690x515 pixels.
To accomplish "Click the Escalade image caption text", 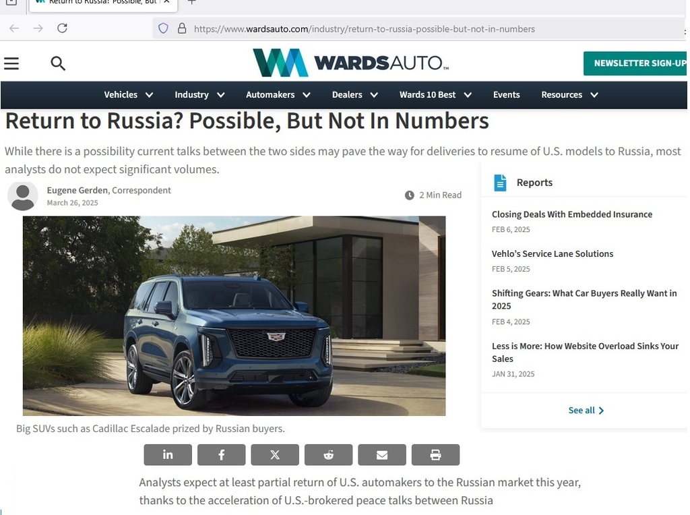I will (150, 429).
